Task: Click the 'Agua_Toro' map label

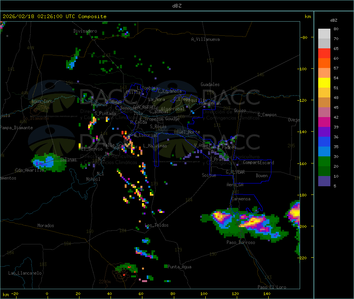Action: click(42, 101)
